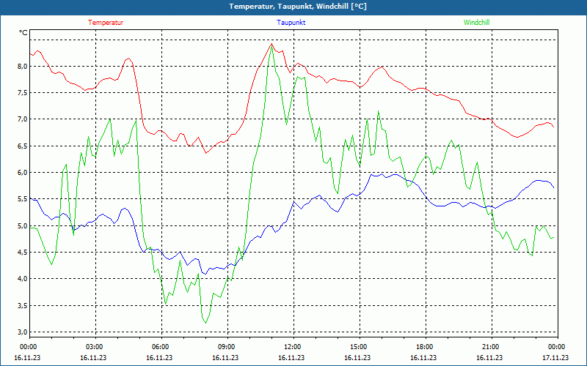Click the 3,5 y-axis value
This screenshot has width=587, height=366.
point(23,306)
